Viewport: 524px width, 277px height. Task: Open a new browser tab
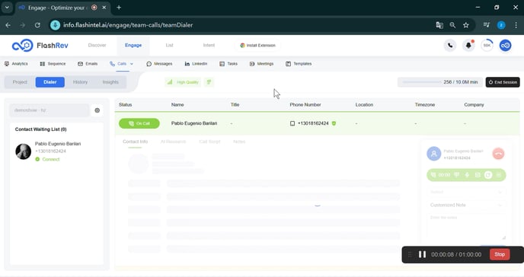119,8
